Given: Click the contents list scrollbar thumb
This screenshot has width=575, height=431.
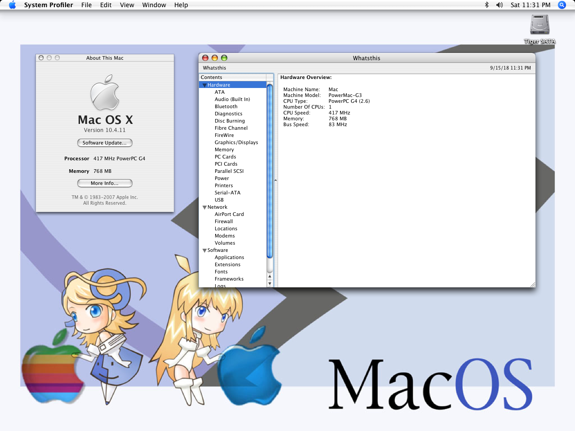Looking at the screenshot, I should (270, 172).
